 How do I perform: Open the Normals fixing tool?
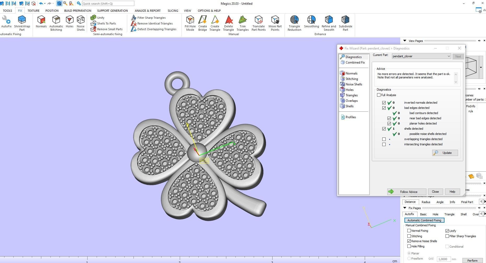(x=41, y=22)
